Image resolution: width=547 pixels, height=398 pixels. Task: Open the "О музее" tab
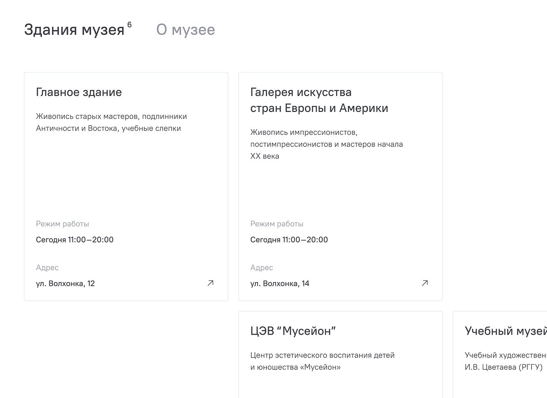(186, 30)
